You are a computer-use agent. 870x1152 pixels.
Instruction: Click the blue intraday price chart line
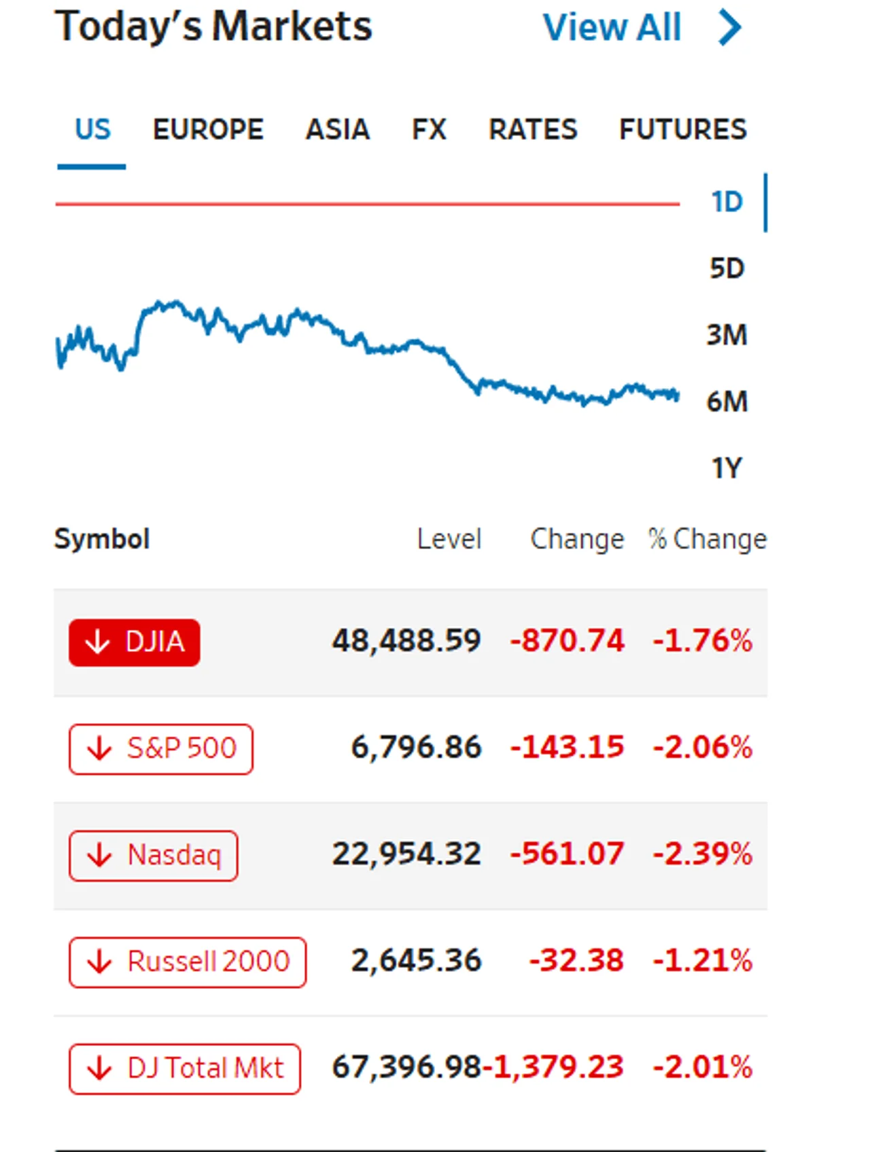click(367, 351)
